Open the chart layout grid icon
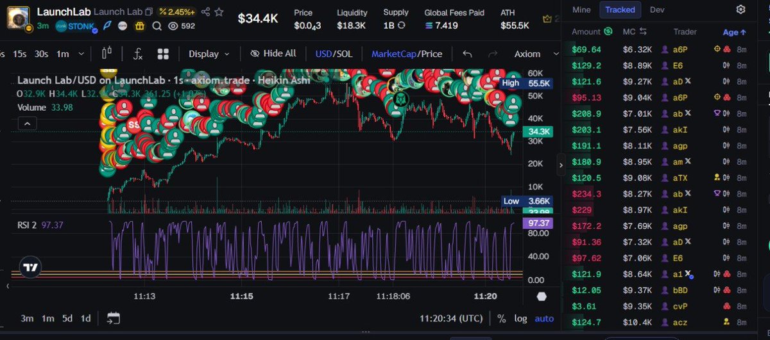Viewport: 770px width, 340px height. [x=163, y=54]
